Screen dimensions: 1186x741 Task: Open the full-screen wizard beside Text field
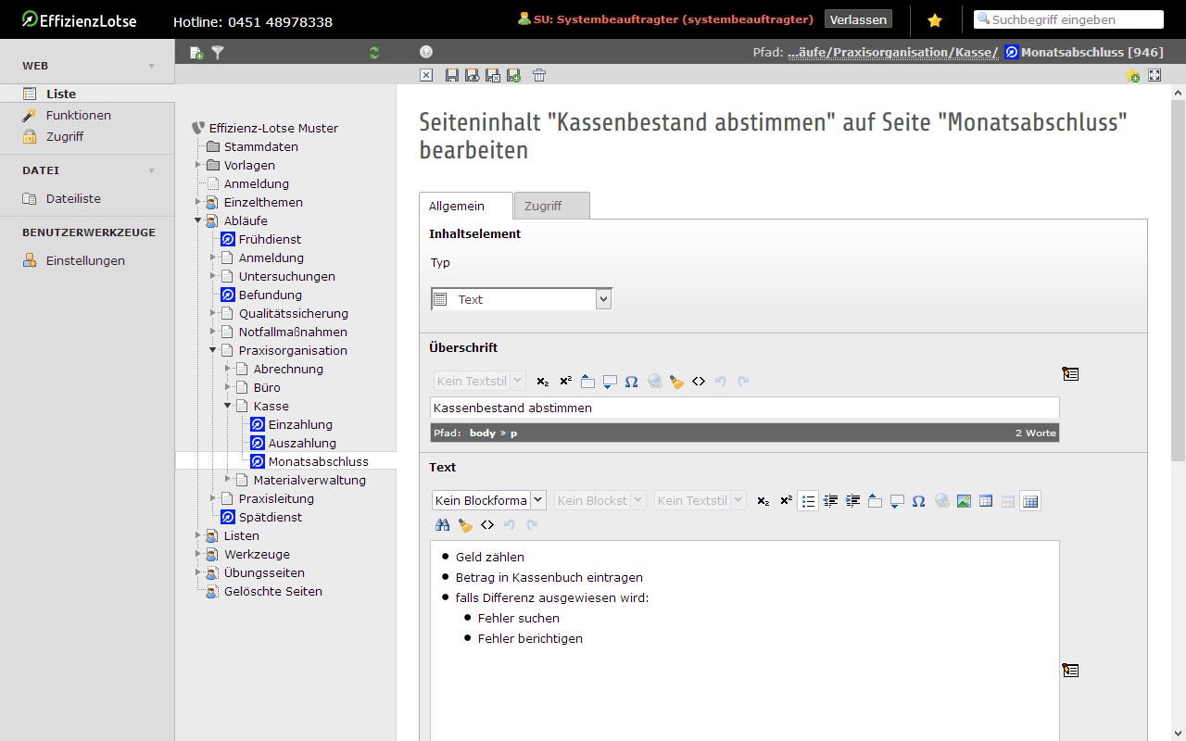(1070, 671)
